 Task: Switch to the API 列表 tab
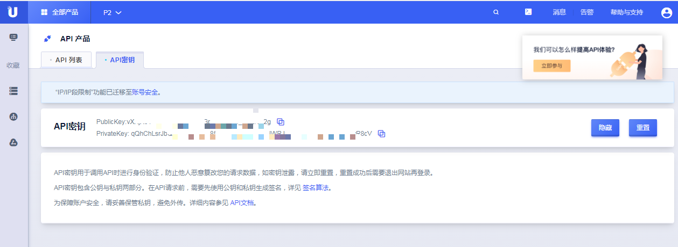click(x=67, y=60)
